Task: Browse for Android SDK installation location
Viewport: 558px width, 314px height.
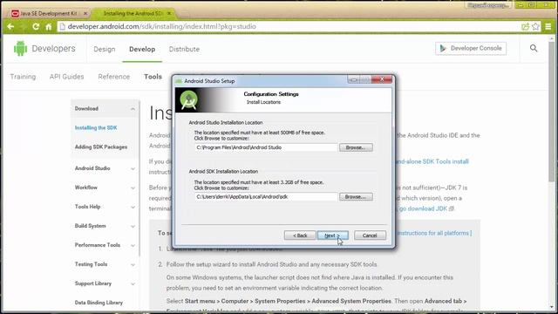Action: (x=356, y=196)
